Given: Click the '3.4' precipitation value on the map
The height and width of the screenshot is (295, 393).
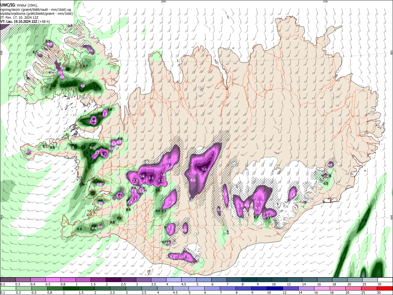Looking at the screenshot, I should 142,176.
